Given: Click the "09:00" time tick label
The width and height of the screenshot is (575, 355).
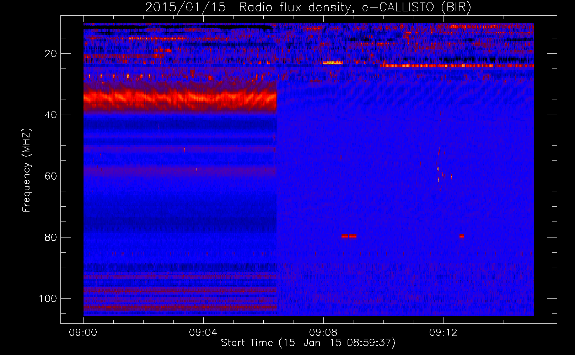Looking at the screenshot, I should [83, 333].
